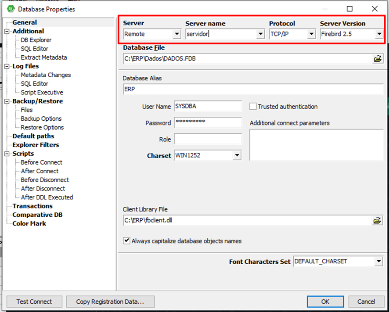
Task: Collapse the Additional tree node
Action: tap(7, 31)
